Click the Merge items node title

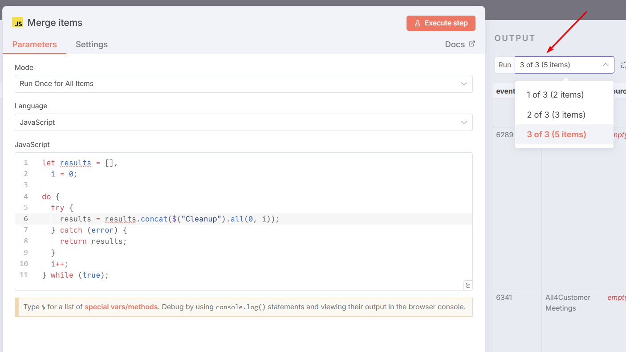coord(55,23)
